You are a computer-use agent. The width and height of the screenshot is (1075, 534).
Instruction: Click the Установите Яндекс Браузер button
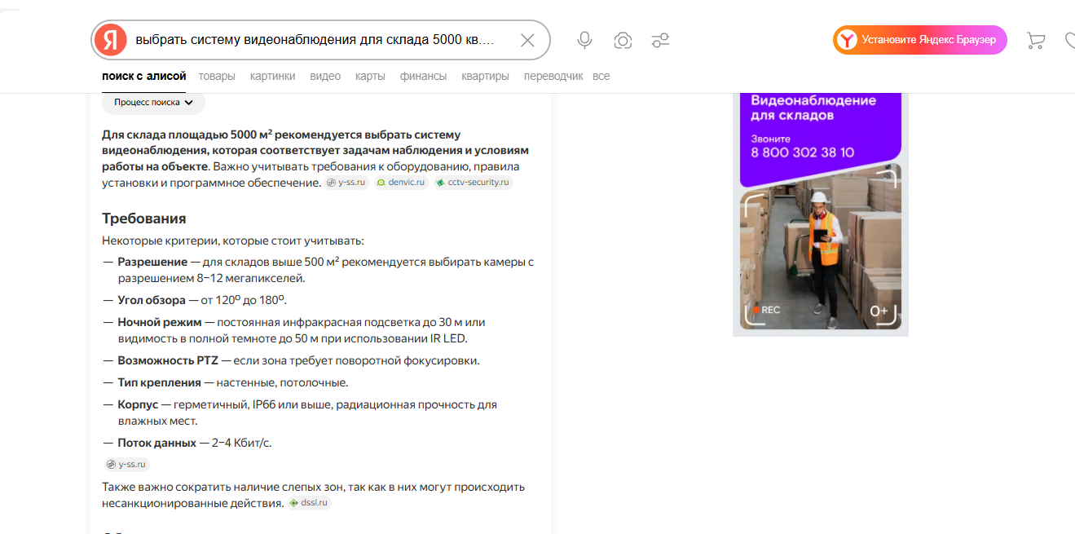(919, 39)
